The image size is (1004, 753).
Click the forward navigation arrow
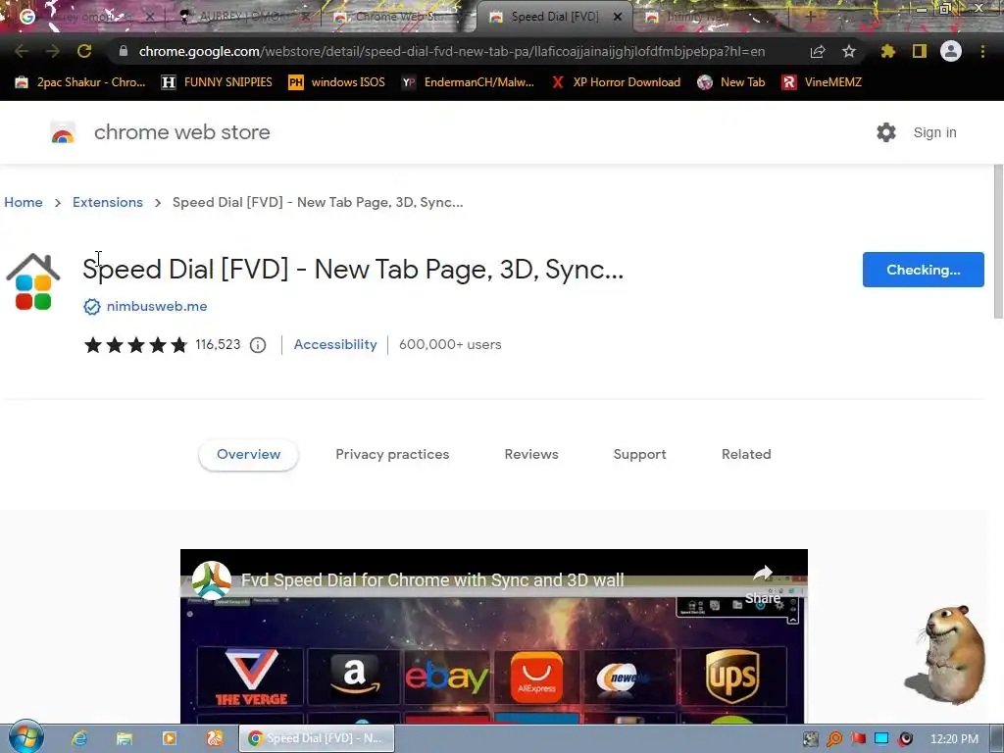pyautogui.click(x=53, y=51)
